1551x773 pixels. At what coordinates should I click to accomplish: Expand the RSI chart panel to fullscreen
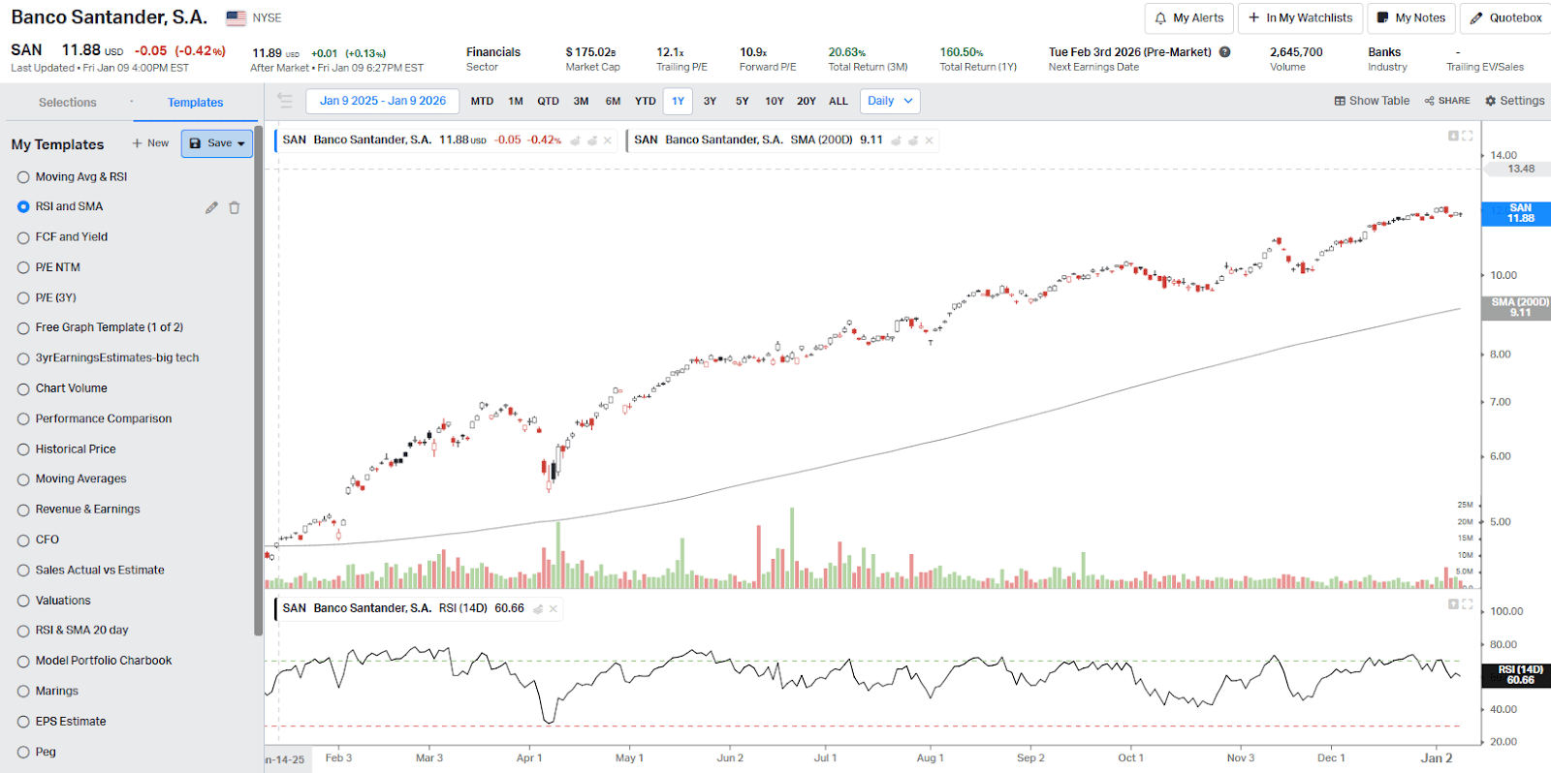click(1468, 603)
